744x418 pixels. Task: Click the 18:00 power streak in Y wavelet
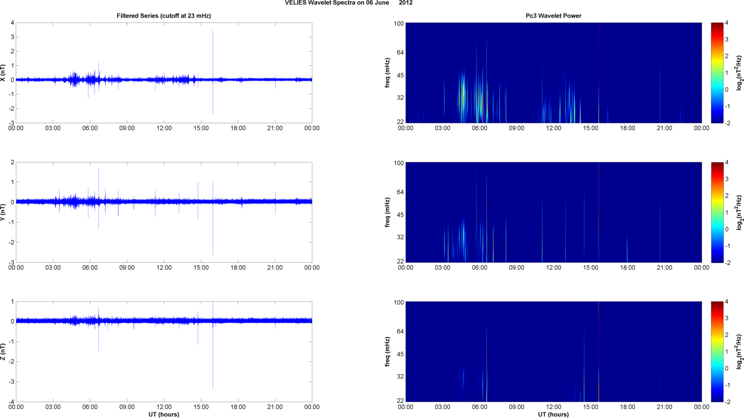pyautogui.click(x=627, y=248)
